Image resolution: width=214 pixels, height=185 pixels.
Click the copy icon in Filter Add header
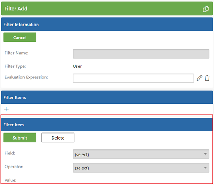(x=206, y=9)
